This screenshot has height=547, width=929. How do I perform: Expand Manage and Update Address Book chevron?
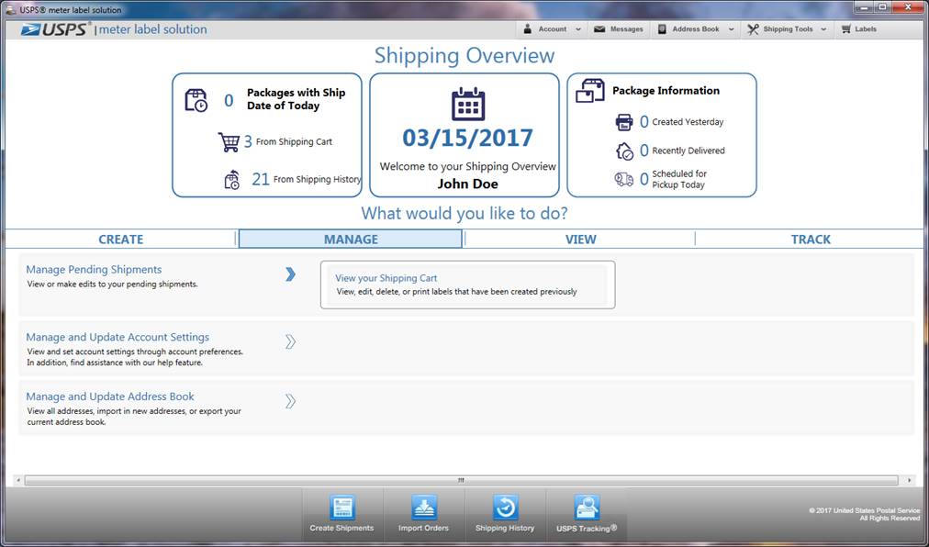point(290,401)
